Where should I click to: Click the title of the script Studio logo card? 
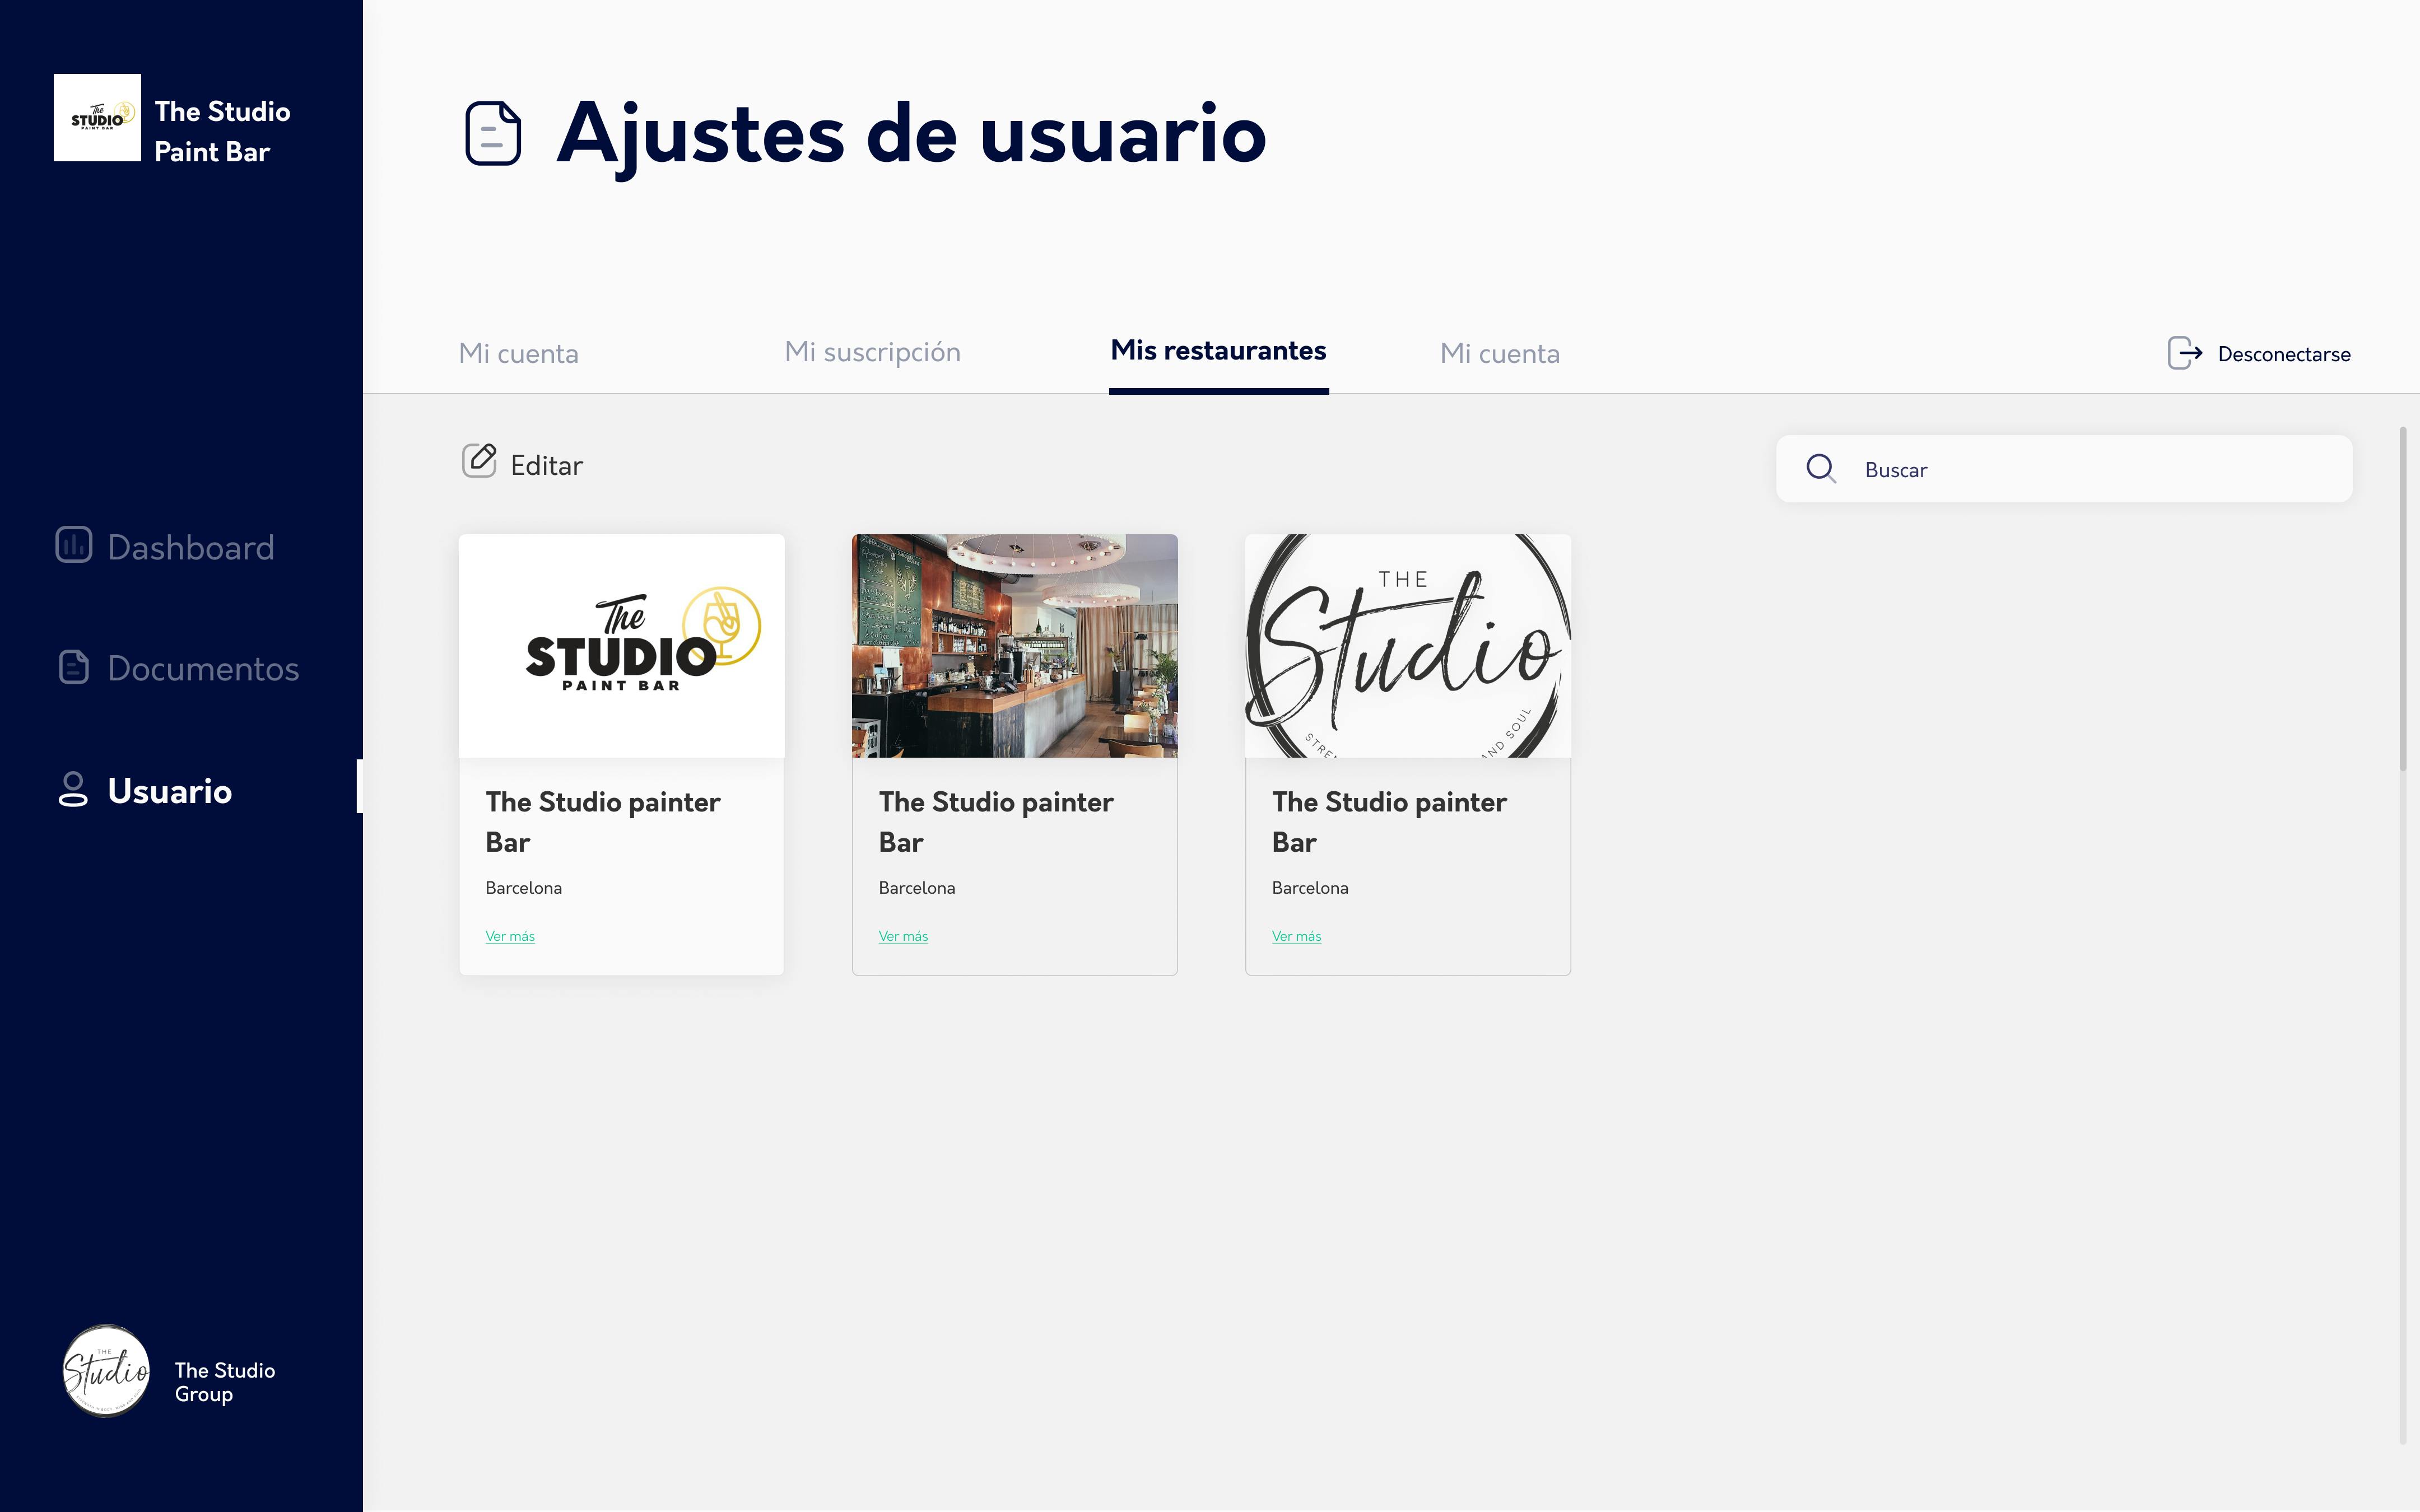coord(1389,821)
